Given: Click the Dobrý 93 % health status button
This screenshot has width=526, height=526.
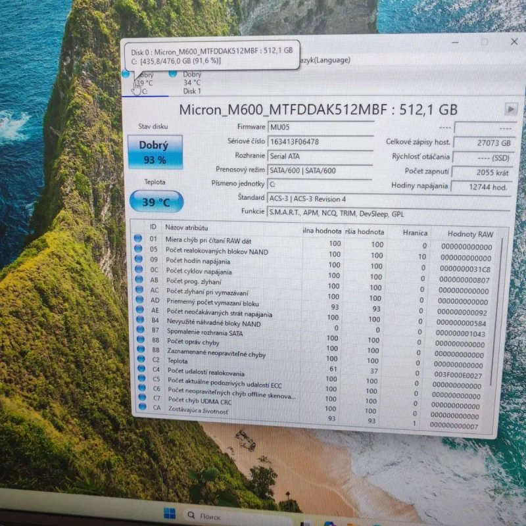Looking at the screenshot, I should 155,152.
